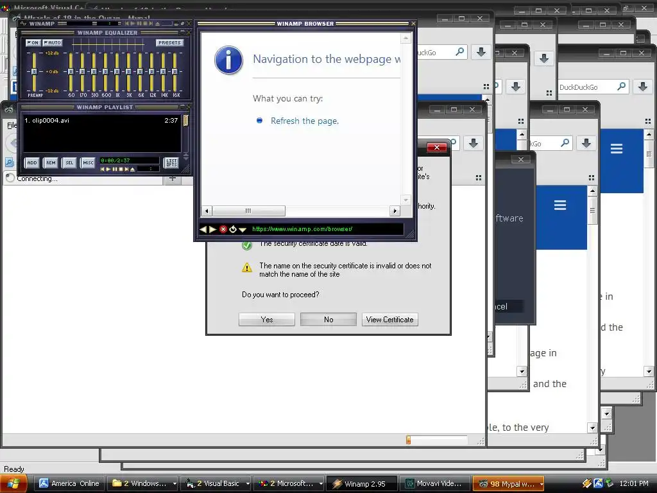
Task: Click the playlist mini next-track button
Action: 126,169
